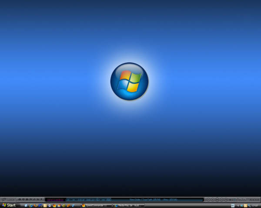261x208 pixels.
Task: Click the white round quick launch icon
Action: coord(50,206)
